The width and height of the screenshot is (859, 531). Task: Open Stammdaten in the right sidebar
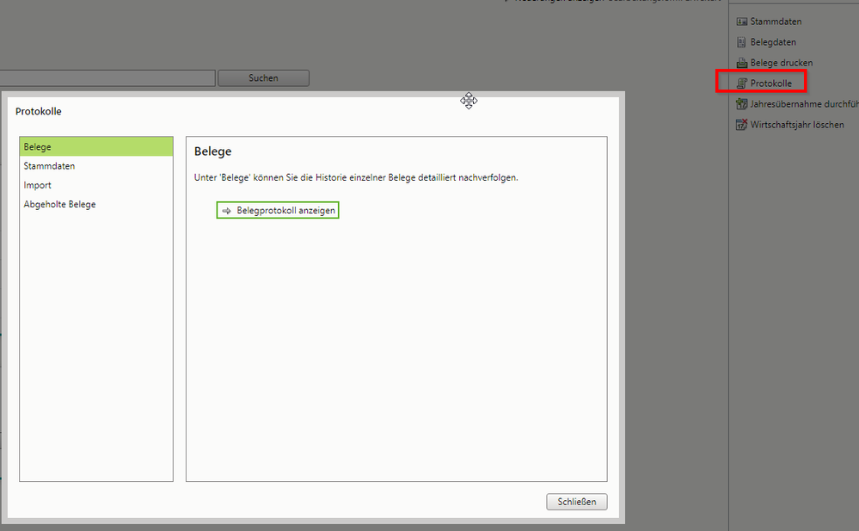coord(776,22)
